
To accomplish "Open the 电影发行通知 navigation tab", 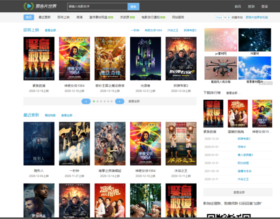I will (153, 17).
